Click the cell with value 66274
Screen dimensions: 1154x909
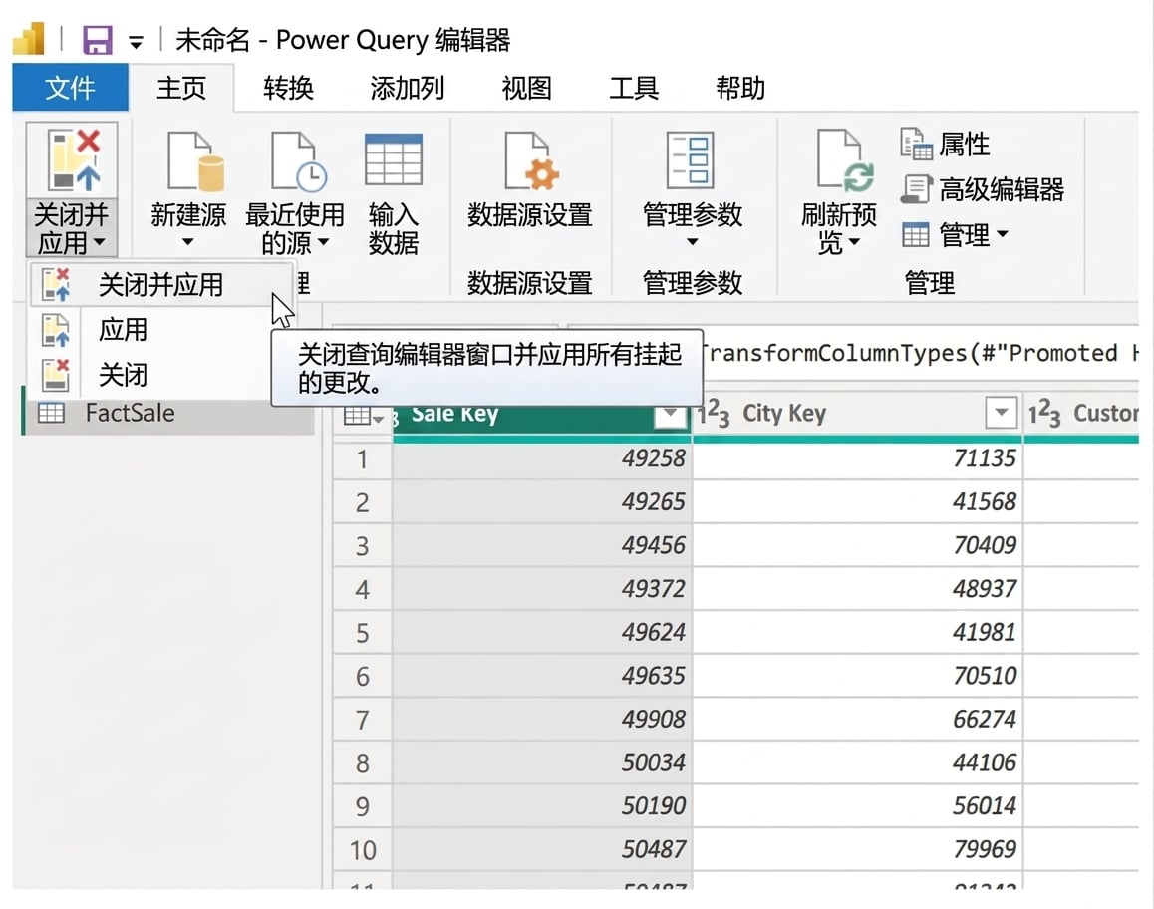coord(857,719)
